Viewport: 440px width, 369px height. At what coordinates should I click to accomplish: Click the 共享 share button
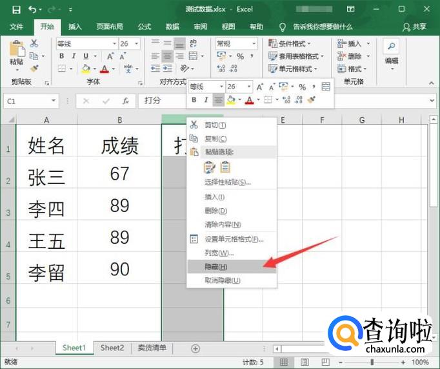(x=415, y=26)
